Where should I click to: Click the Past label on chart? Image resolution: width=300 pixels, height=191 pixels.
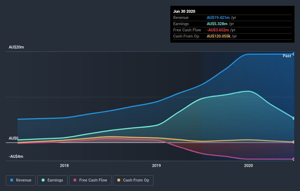287,56
